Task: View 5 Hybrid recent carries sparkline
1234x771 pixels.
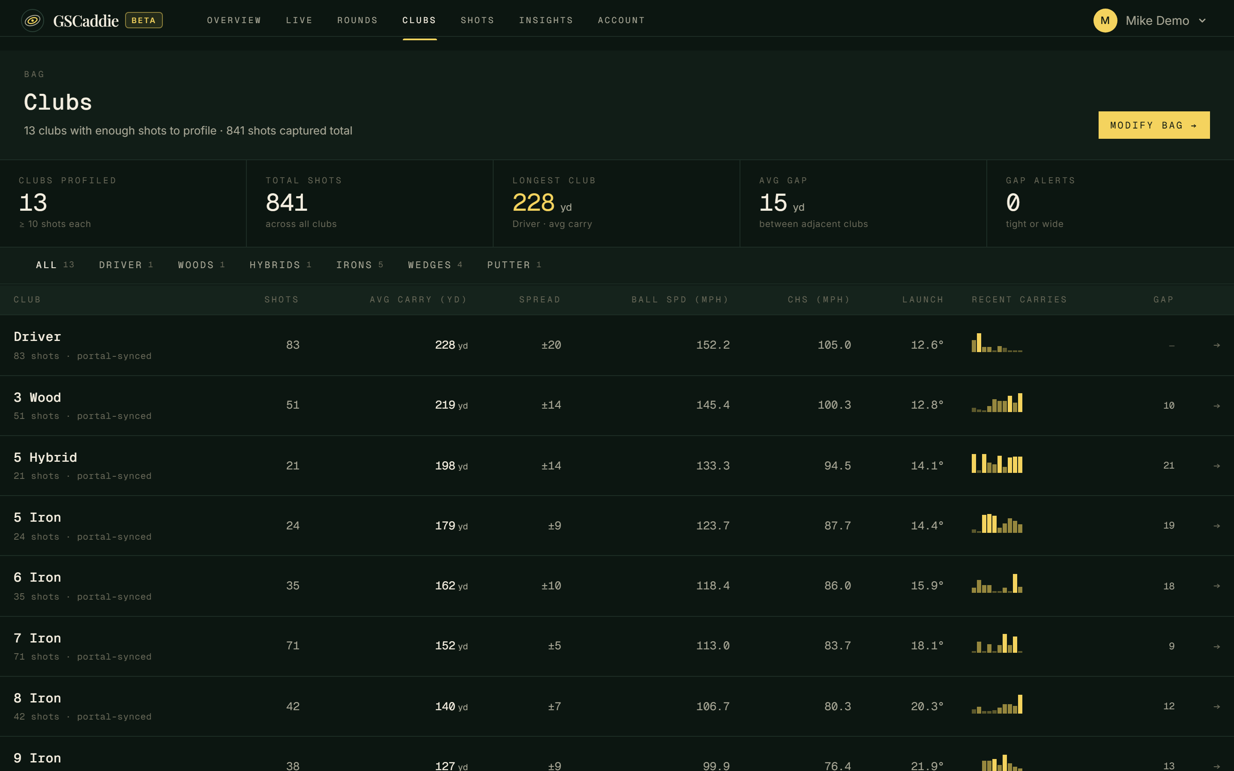Action: (997, 463)
